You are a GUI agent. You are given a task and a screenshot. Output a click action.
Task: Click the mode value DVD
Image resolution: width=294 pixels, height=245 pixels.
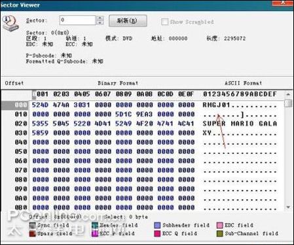(x=128, y=39)
